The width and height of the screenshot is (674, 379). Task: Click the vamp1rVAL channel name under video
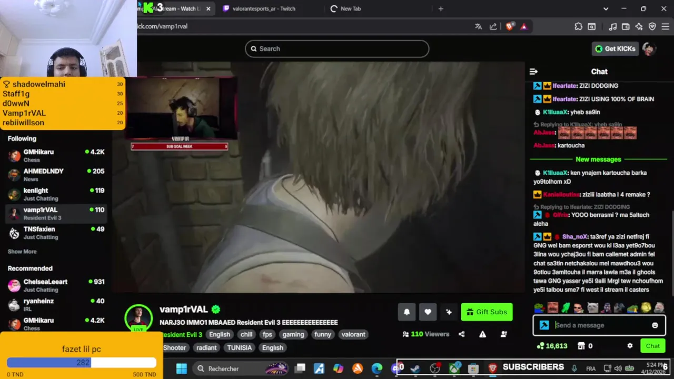[x=184, y=310]
